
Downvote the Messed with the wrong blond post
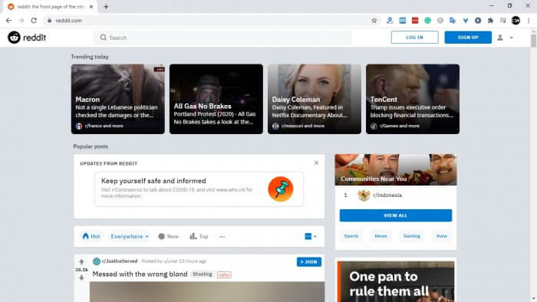coord(81,277)
